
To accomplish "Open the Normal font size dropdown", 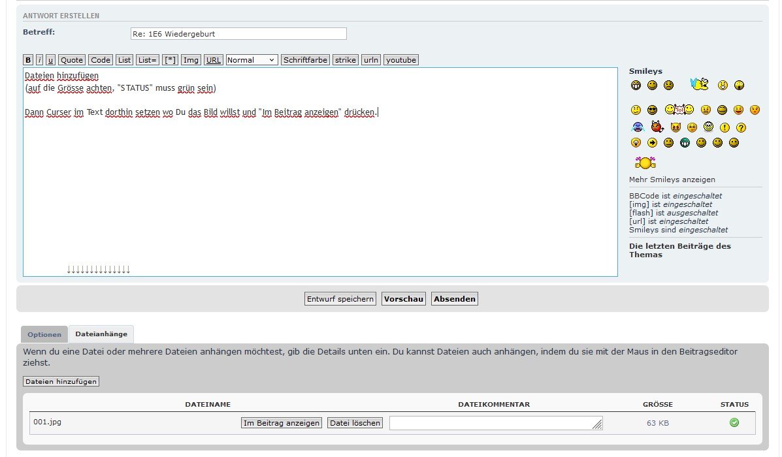I will coord(252,60).
